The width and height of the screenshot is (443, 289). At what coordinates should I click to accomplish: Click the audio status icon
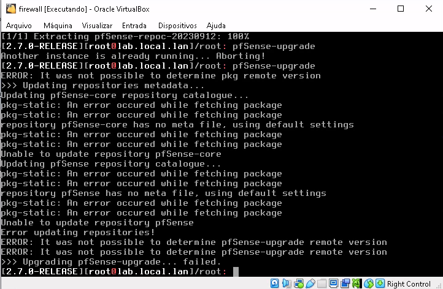pos(287,283)
